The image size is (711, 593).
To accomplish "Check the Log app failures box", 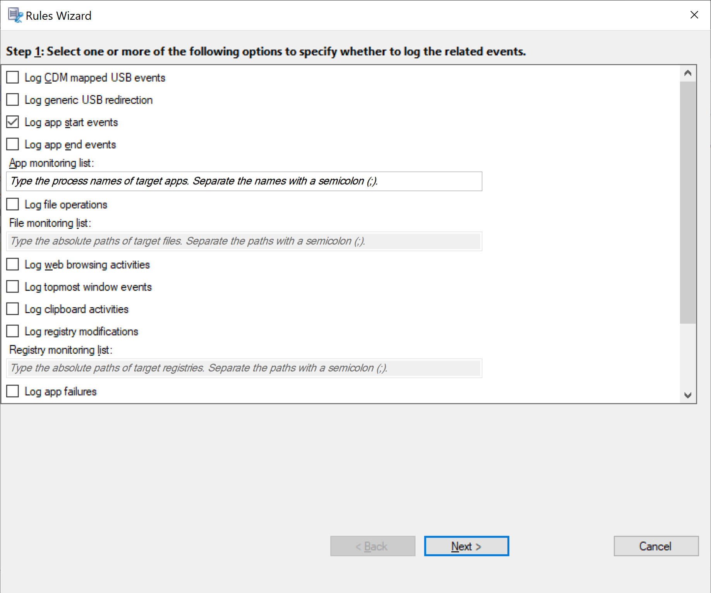I will 13,392.
